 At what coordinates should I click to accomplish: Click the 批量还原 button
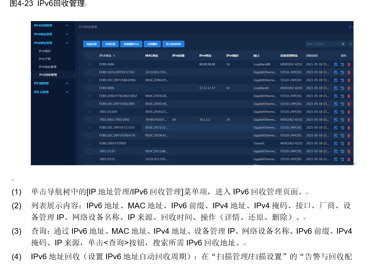pos(92,44)
